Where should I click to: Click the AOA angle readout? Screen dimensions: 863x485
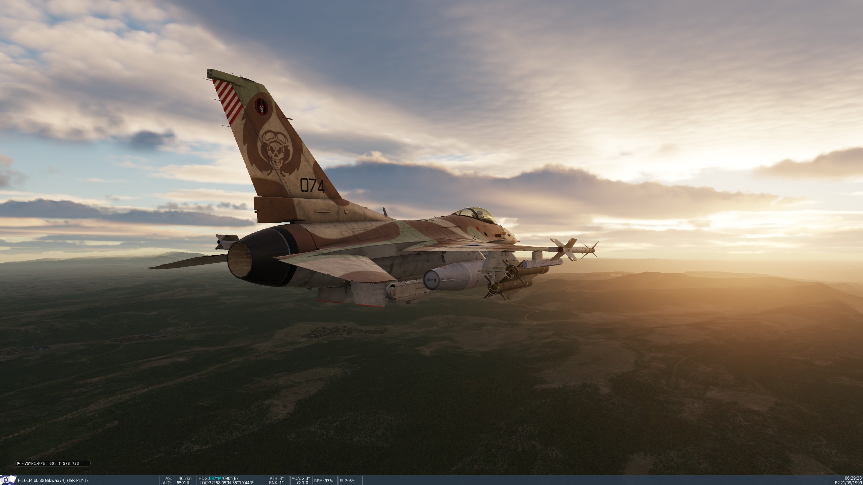click(x=301, y=478)
